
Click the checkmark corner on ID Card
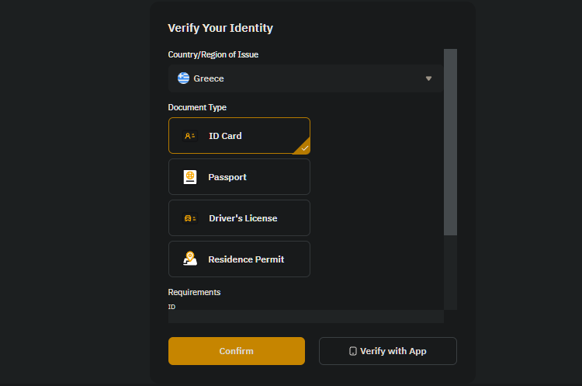(304, 148)
